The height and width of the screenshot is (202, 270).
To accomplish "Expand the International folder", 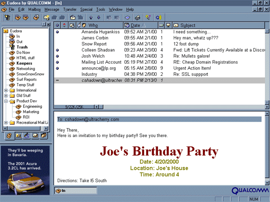I will pos(6,90).
